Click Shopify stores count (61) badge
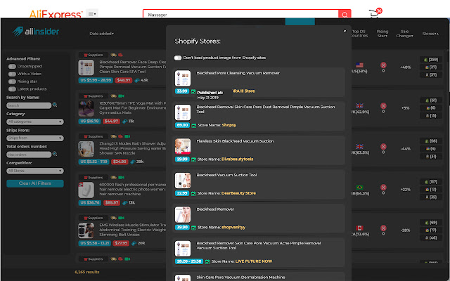The image size is (450, 281). coord(431,100)
